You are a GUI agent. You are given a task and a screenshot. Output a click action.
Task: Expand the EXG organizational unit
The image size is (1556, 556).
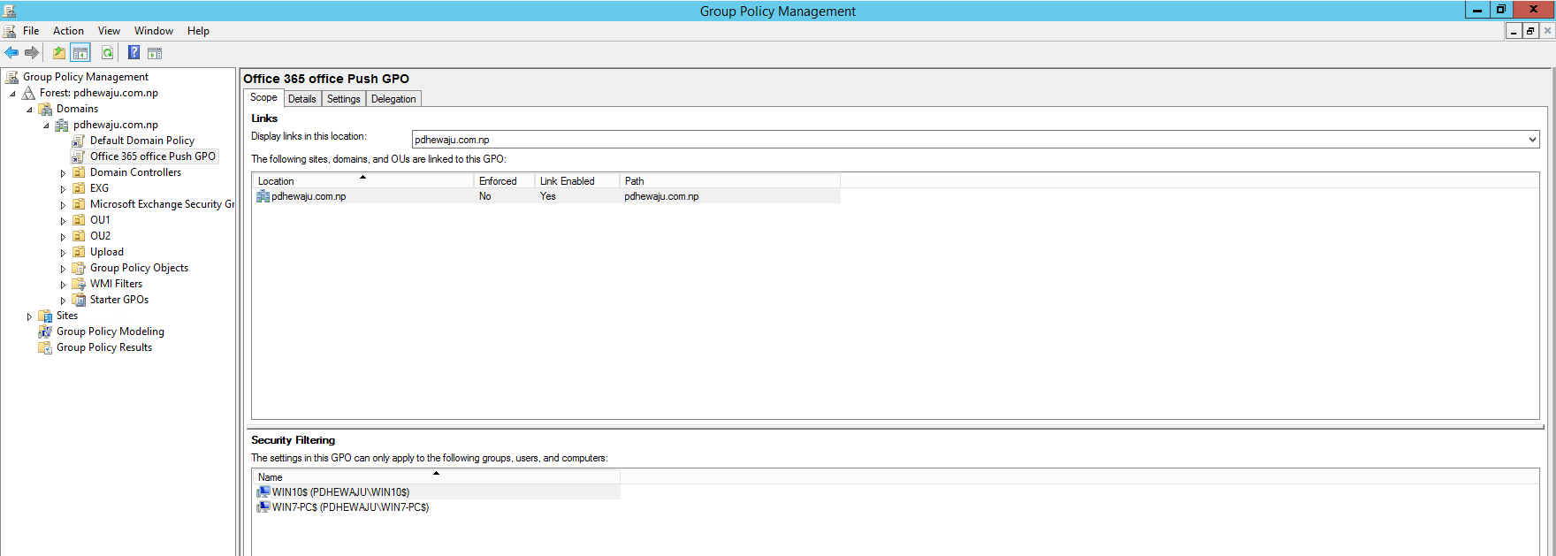[63, 189]
